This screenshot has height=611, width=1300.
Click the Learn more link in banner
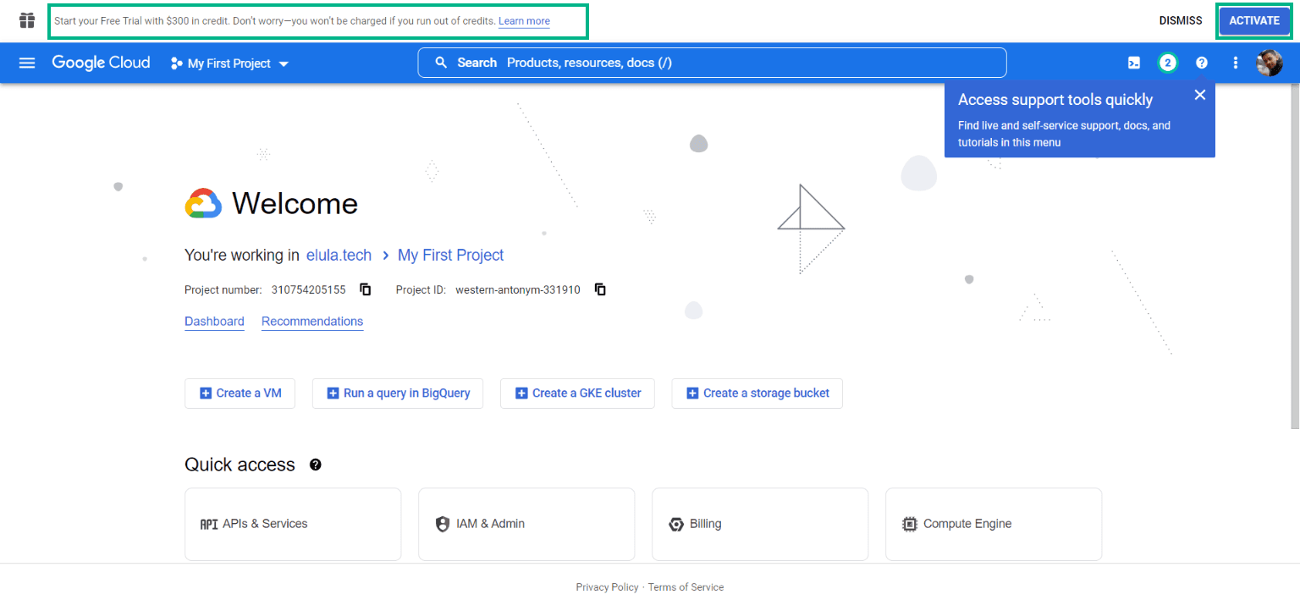click(524, 21)
